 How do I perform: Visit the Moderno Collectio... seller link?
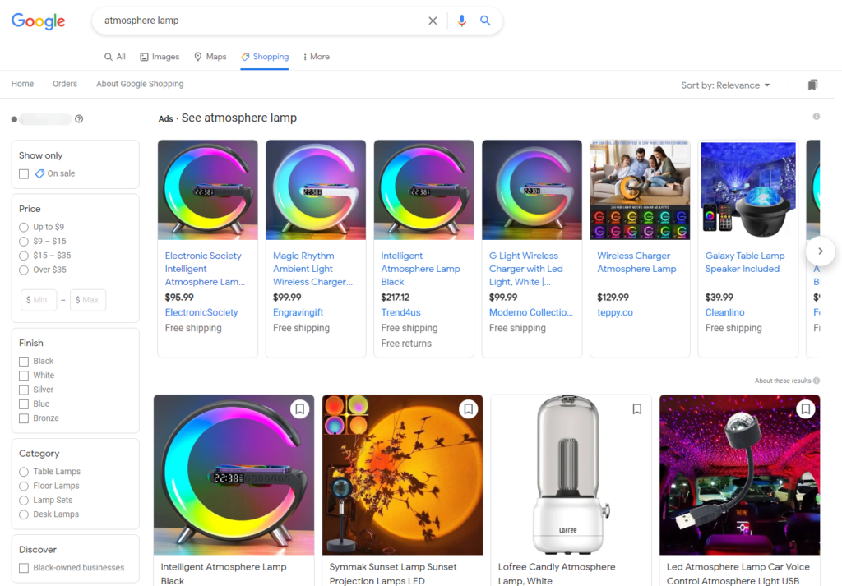coord(531,312)
